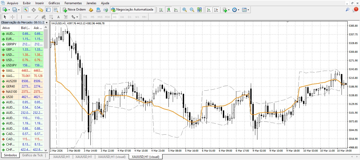Toggle the Market Watch panel icon

(26, 10)
